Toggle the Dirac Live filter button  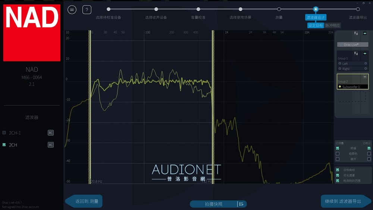pos(352,44)
